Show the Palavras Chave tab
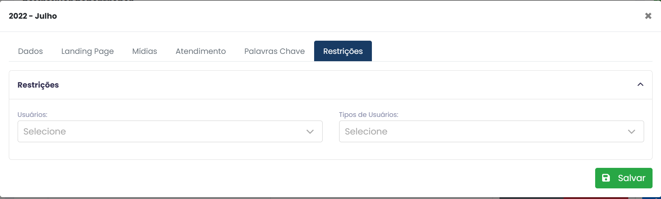 coord(274,51)
